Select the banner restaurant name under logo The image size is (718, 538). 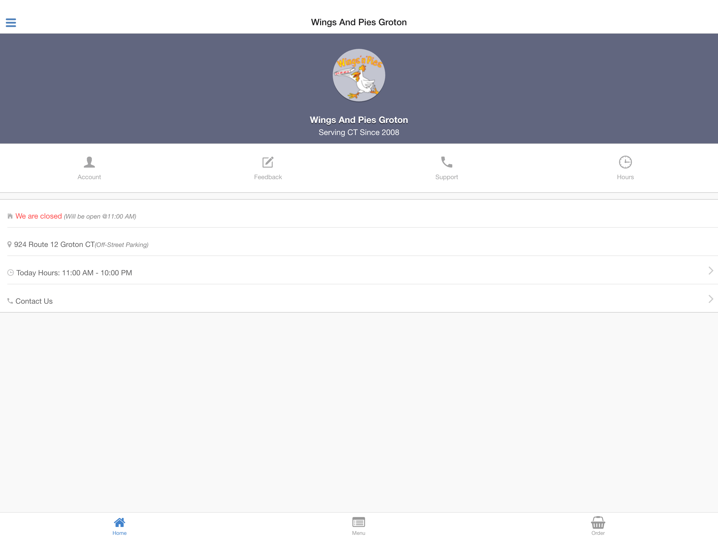[359, 120]
